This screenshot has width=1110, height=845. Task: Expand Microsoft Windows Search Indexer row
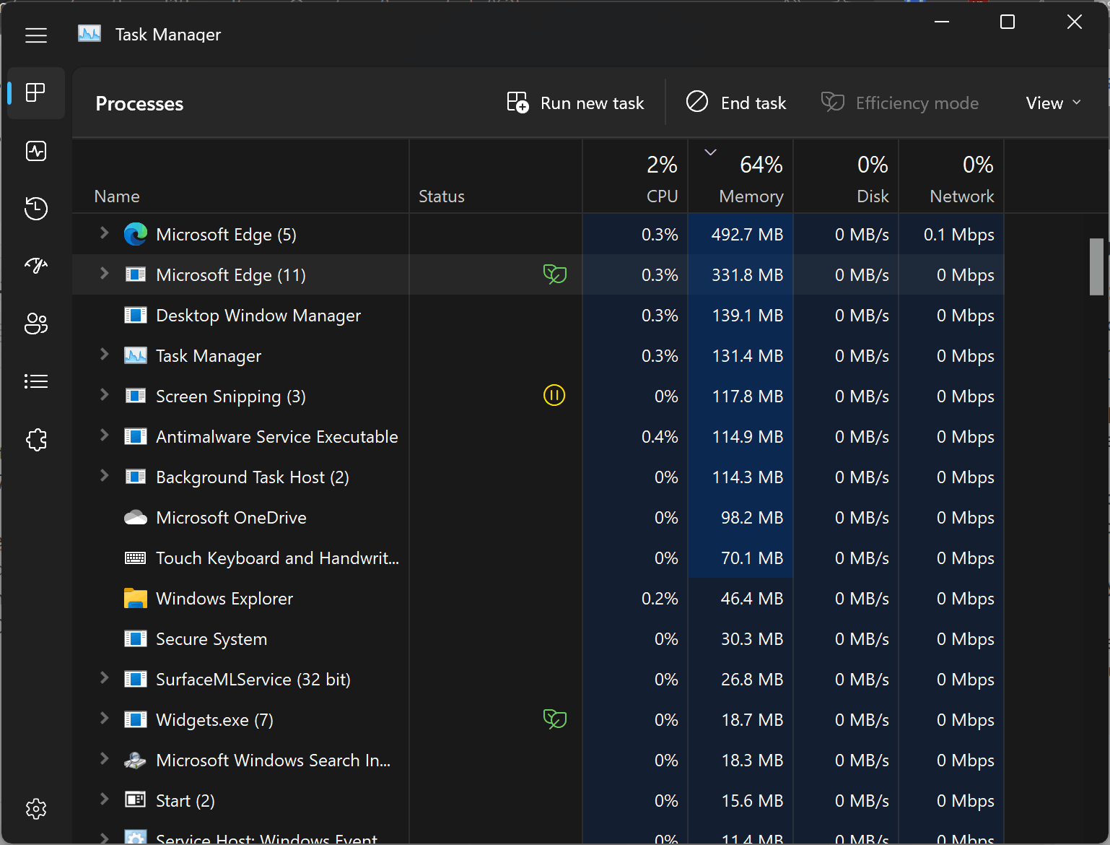[x=104, y=758]
